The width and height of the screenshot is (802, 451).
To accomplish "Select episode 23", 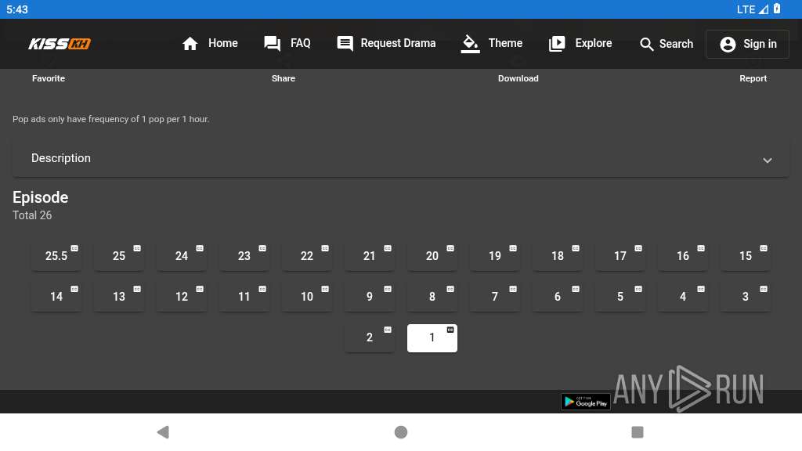I will 244,256.
